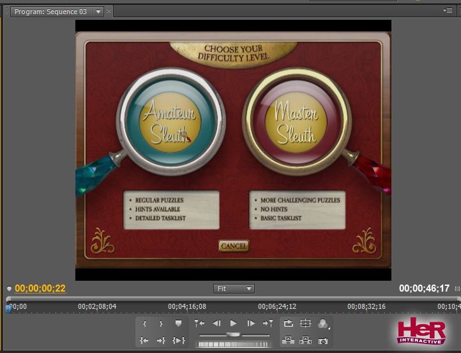Click the jog wheel strip
Viewport: 461px width, 353px height.
tap(234, 344)
